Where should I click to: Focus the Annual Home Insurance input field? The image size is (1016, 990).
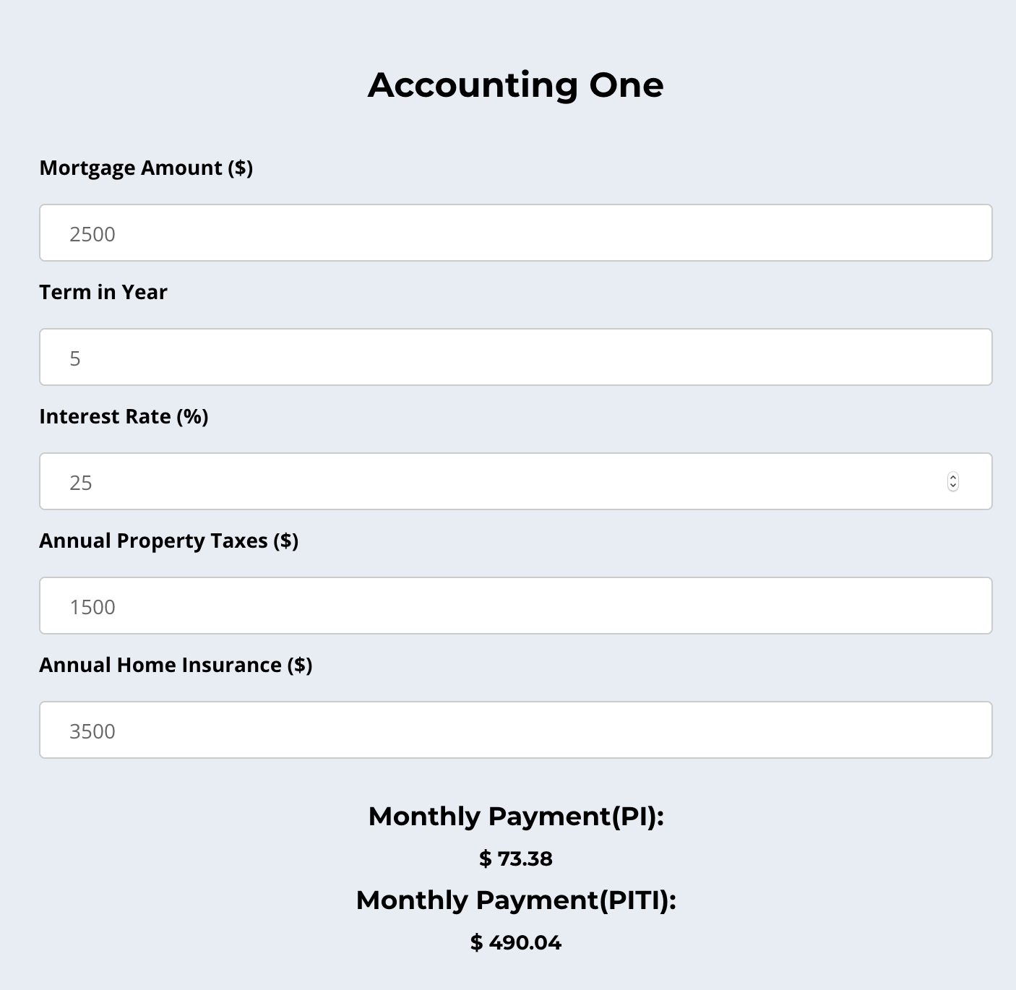click(516, 730)
